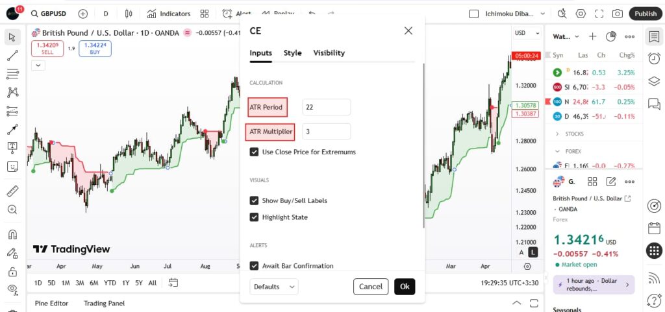Open the alerts clock icon in the right sidebar
The image size is (665, 312).
point(654,58)
